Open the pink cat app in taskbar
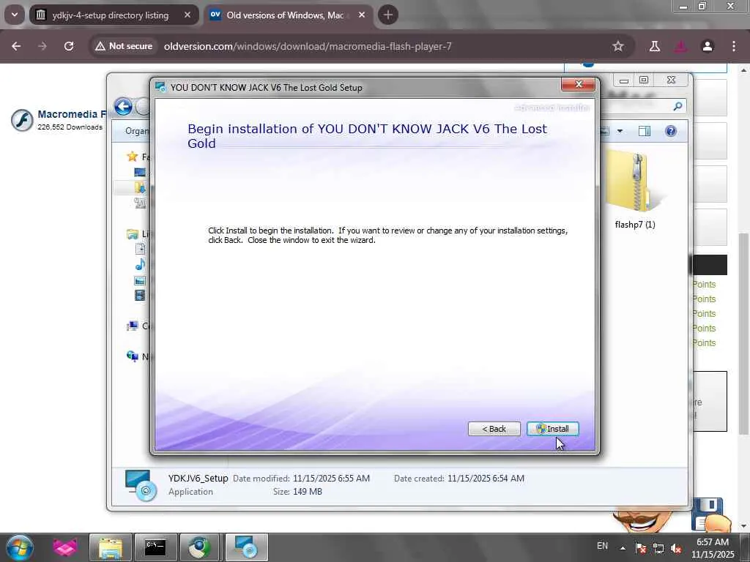 click(65, 547)
